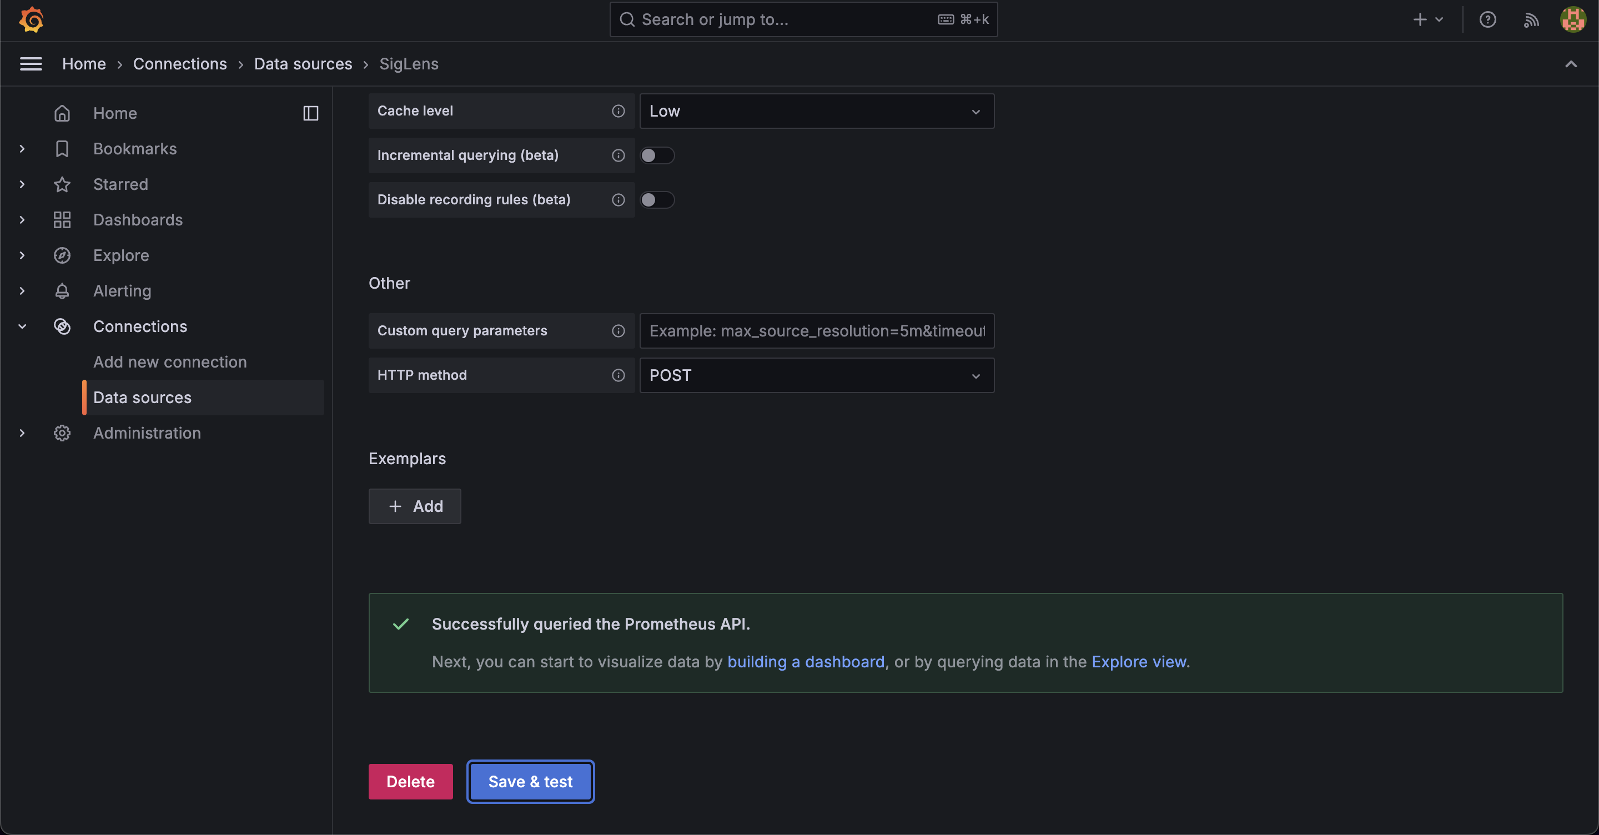Viewport: 1599px width, 835px height.
Task: Open Starred in the sidebar
Action: [x=120, y=184]
